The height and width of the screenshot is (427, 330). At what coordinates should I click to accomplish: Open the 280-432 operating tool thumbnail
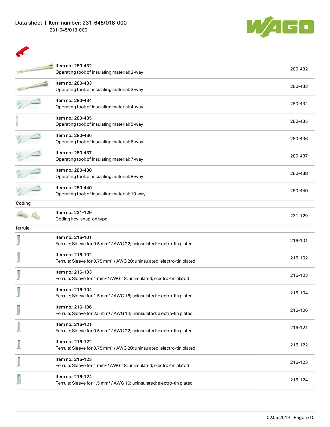coord(35,69)
